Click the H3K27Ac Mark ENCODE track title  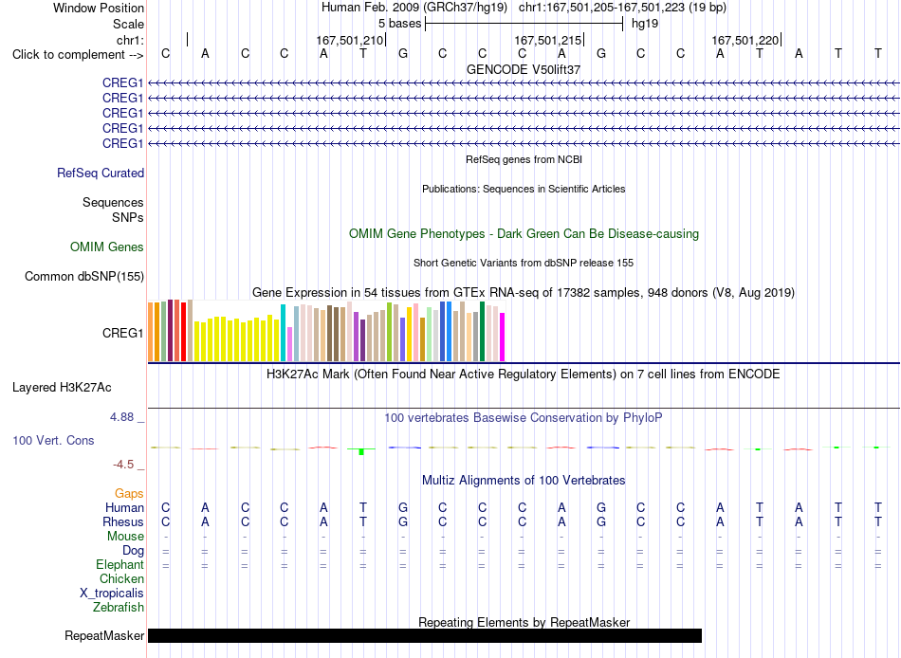point(524,375)
